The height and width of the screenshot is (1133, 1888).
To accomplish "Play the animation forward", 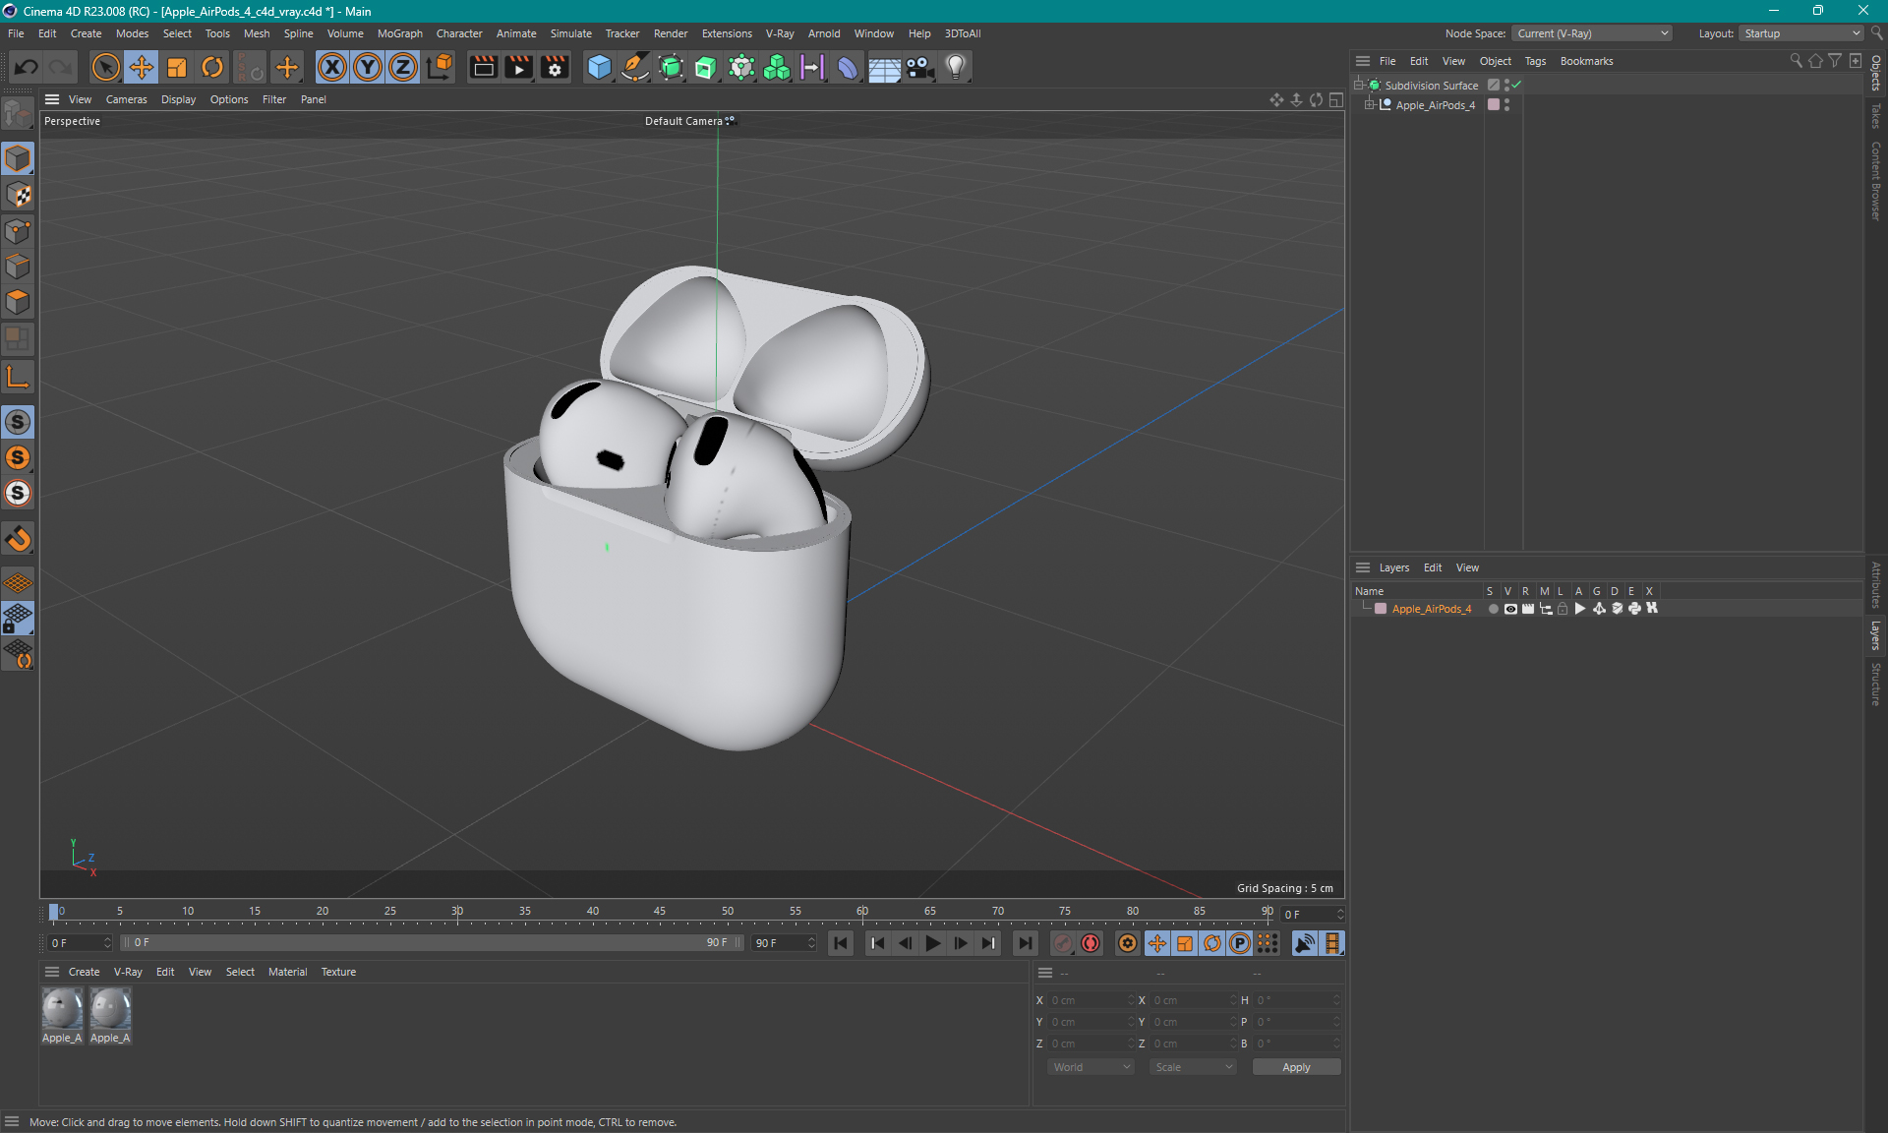I will (932, 943).
